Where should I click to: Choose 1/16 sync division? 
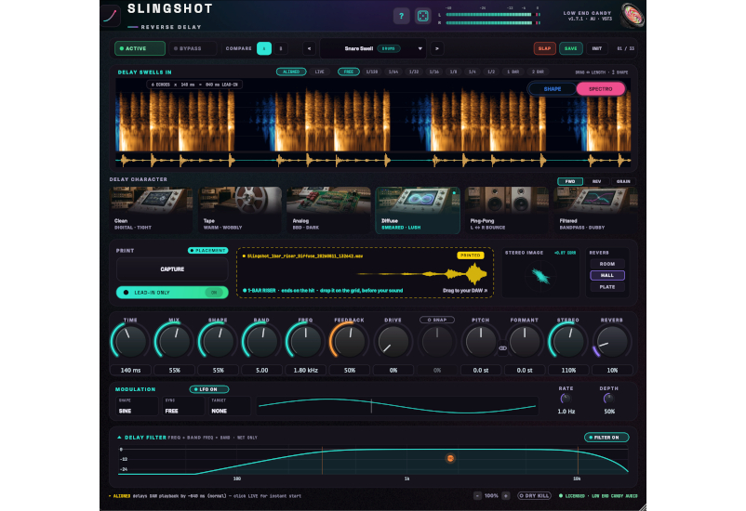pos(433,72)
